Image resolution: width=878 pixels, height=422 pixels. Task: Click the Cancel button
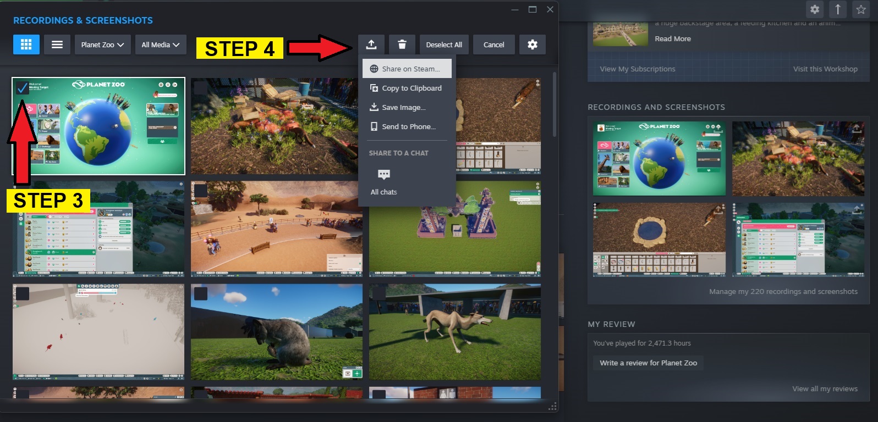point(494,45)
